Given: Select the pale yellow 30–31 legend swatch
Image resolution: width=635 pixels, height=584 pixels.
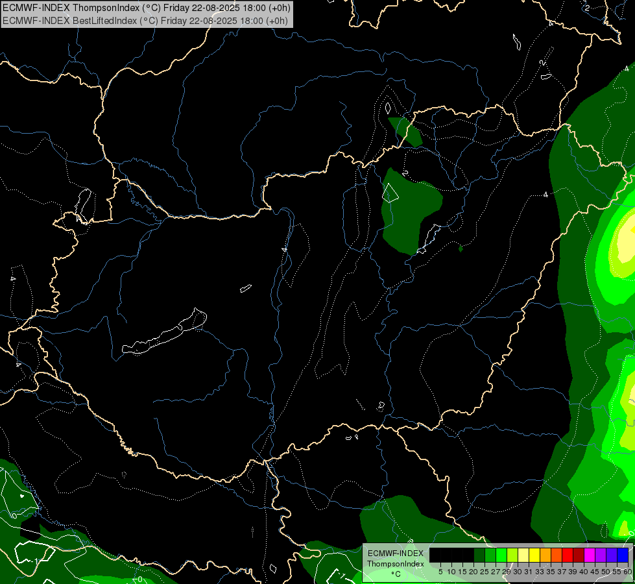Looking at the screenshot, I should (x=523, y=555).
